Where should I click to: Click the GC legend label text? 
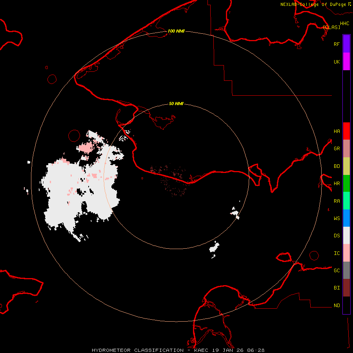337,271
